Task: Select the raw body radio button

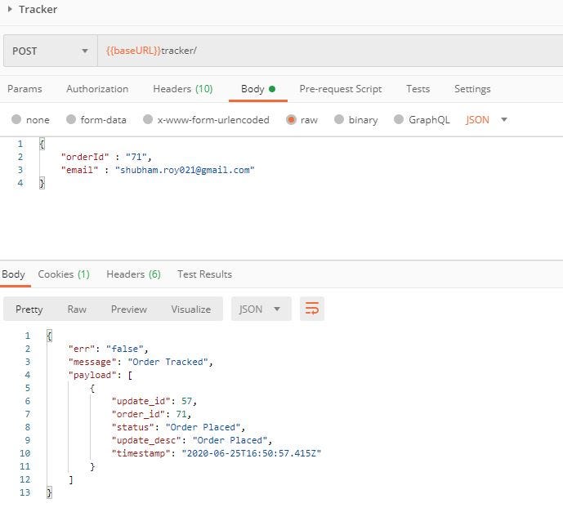Action: [291, 119]
